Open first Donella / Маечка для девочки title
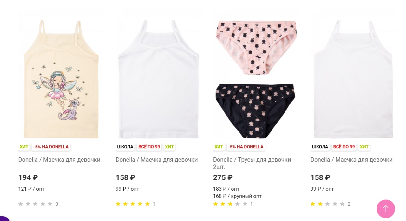 point(59,160)
